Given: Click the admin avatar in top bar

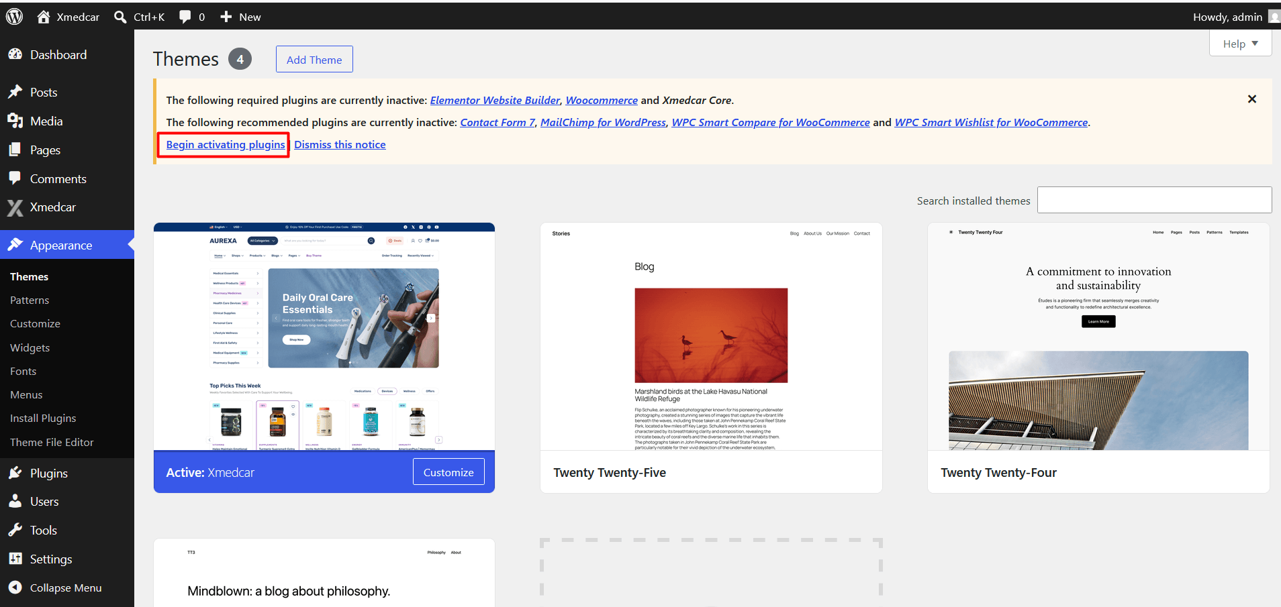Looking at the screenshot, I should point(1274,17).
